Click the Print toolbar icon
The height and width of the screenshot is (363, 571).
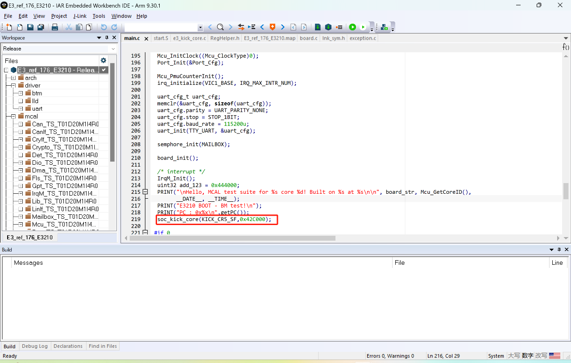(x=55, y=27)
